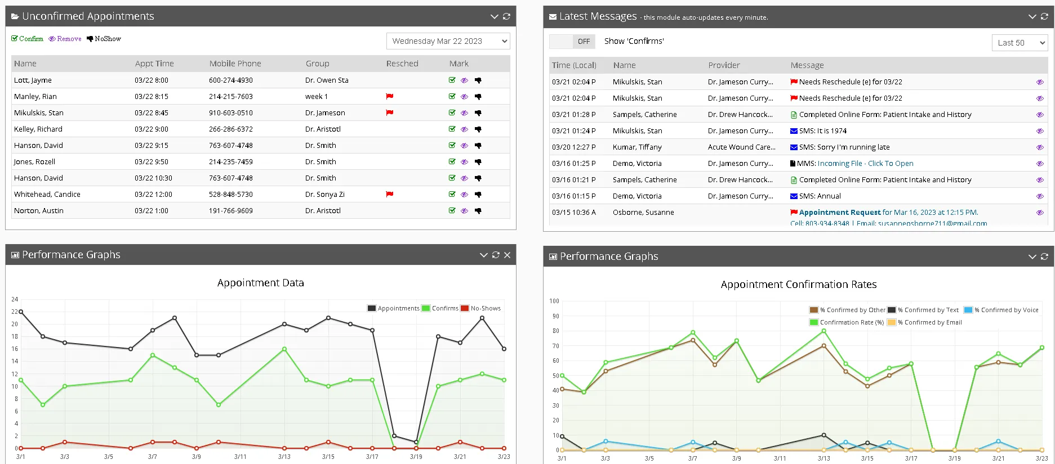Sort appointments by Name column header

[25, 64]
